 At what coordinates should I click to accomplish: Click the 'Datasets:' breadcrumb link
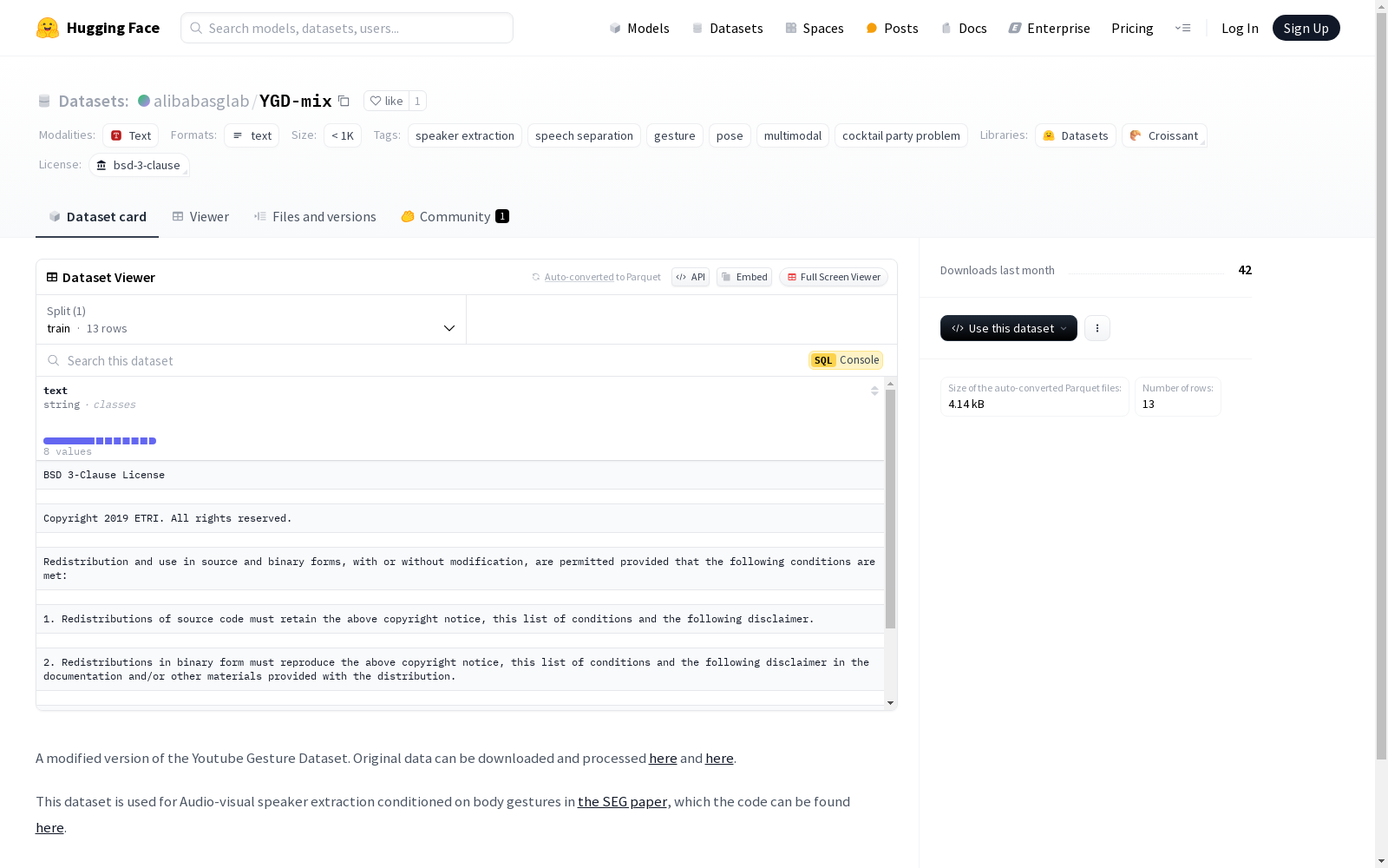tap(94, 101)
